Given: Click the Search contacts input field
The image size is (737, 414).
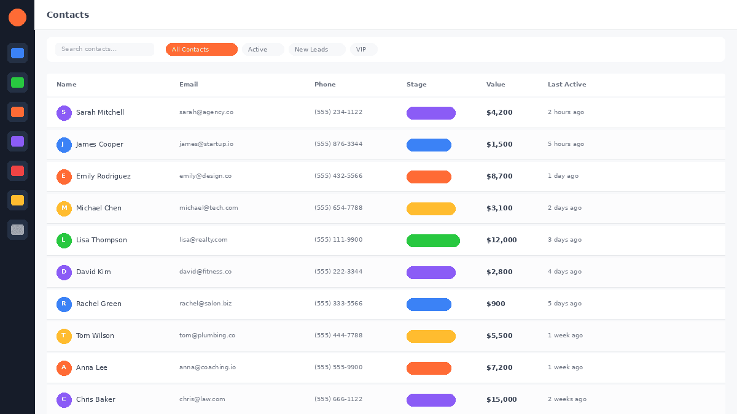Looking at the screenshot, I should pos(104,49).
